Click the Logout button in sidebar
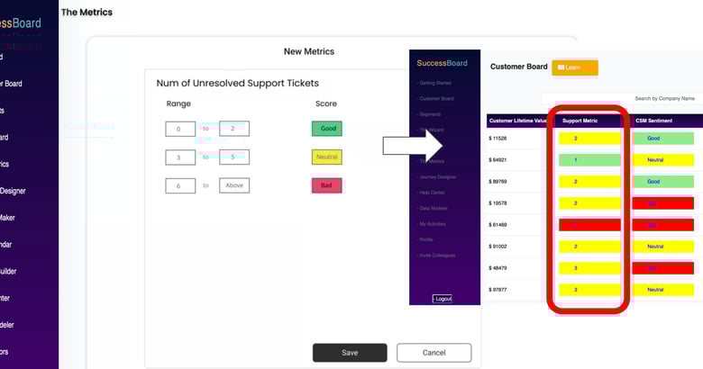703x369 pixels. point(442,298)
